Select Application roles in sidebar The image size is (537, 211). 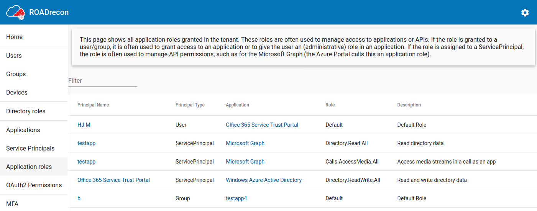click(x=34, y=167)
